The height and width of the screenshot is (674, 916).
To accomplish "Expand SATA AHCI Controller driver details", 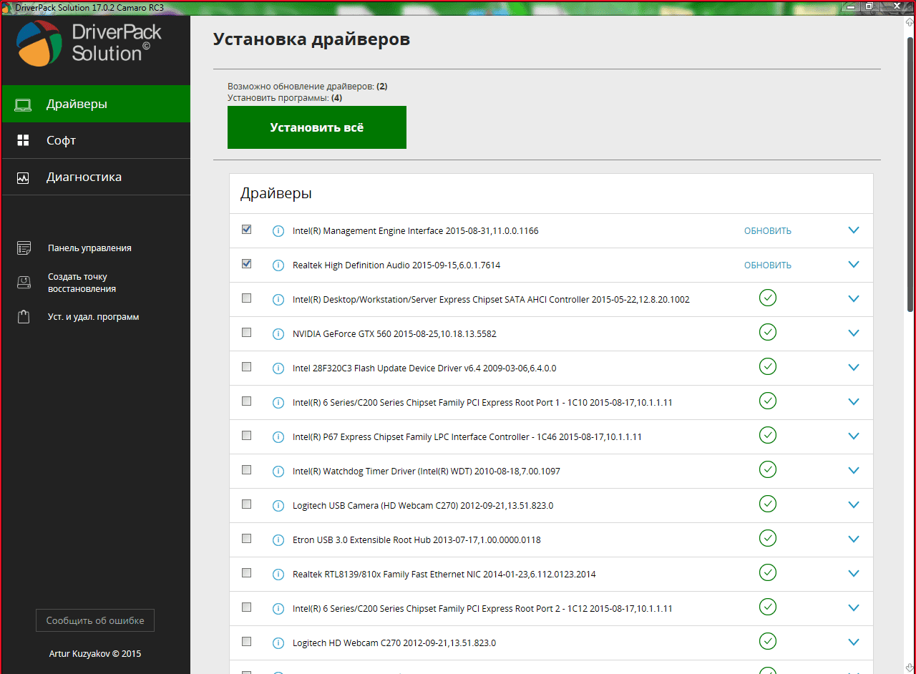I will click(853, 299).
